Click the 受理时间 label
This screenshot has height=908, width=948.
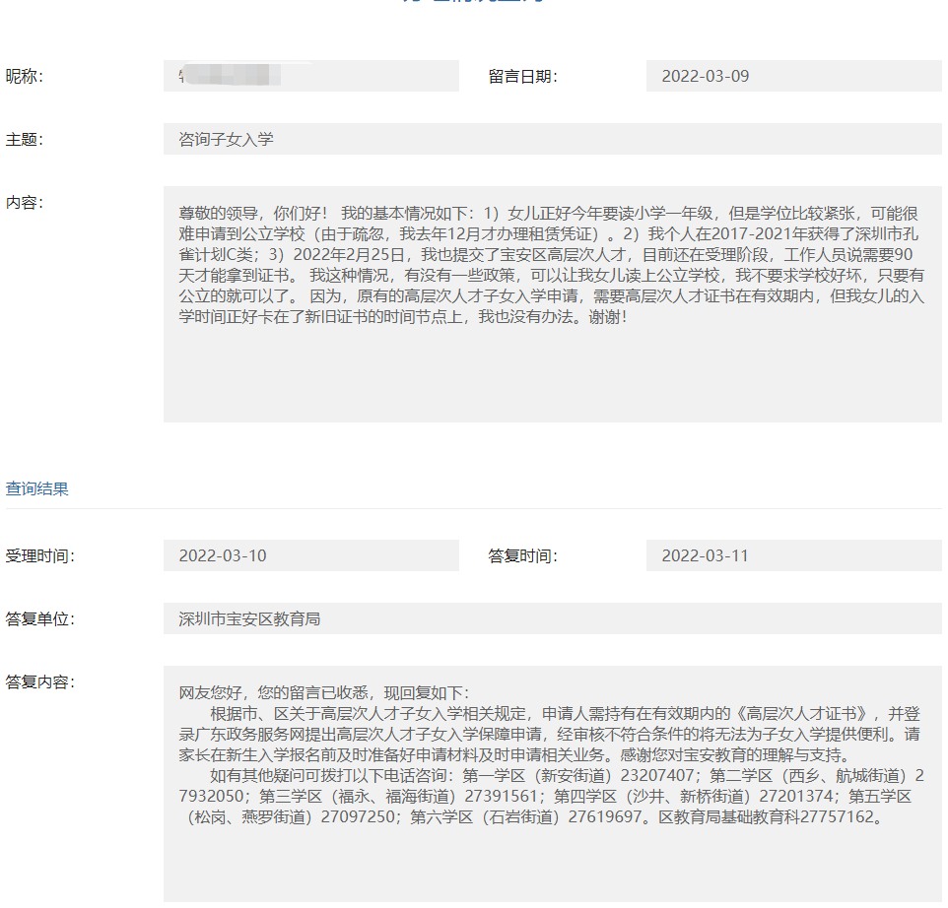(x=39, y=555)
